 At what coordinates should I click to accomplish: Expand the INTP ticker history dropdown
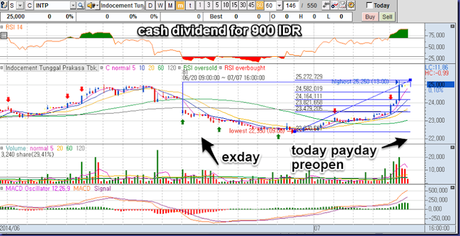point(73,5)
